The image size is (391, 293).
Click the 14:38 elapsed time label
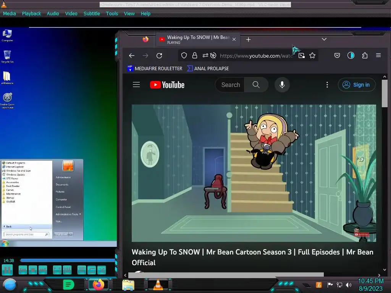(9, 261)
